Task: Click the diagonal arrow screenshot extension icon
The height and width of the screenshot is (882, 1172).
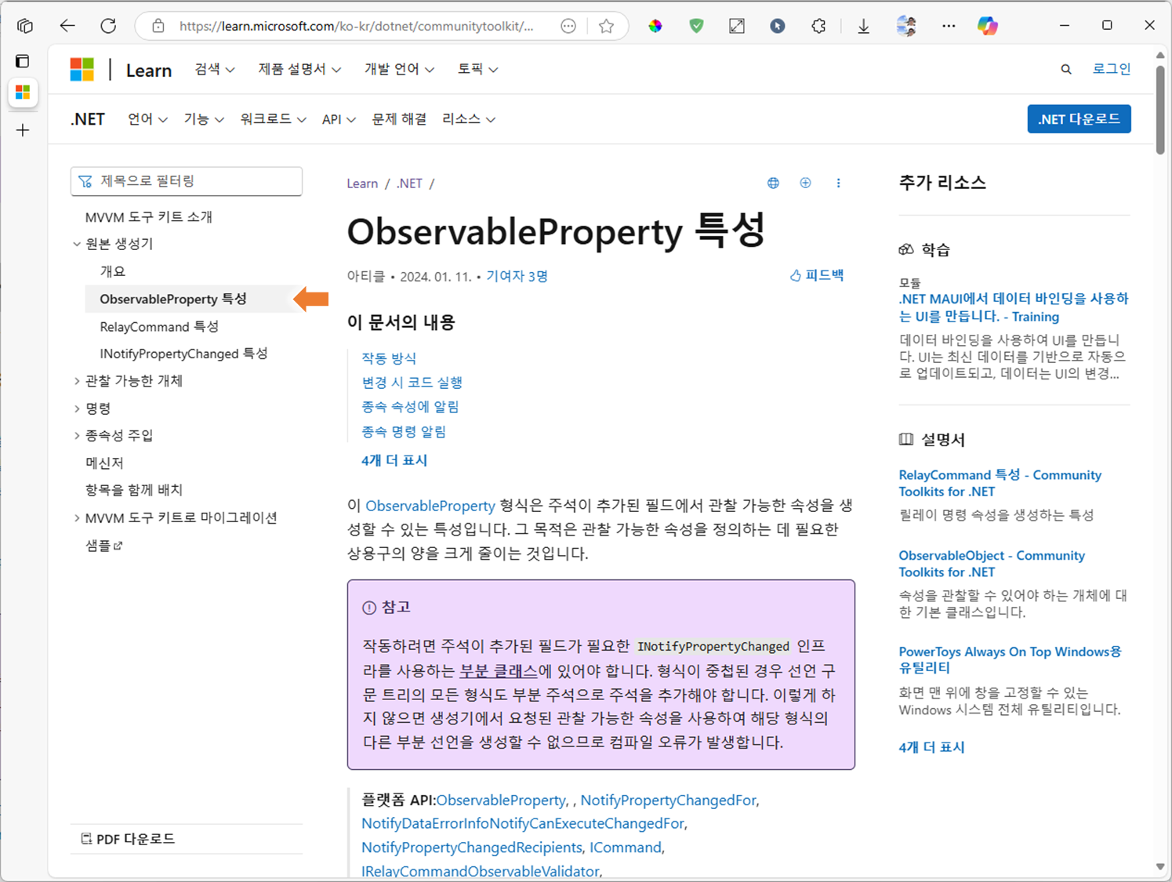Action: pos(737,26)
